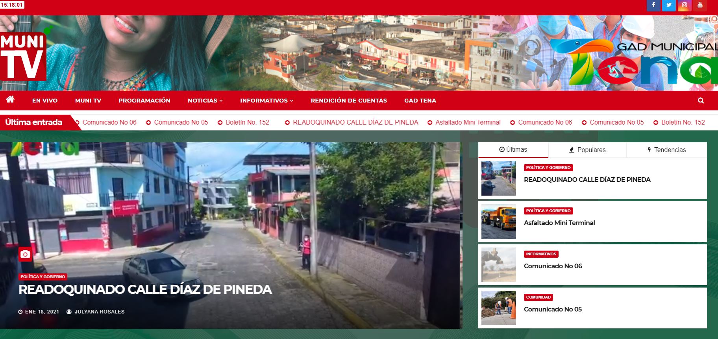Expand the INFORMATIVOS dropdown menu

tap(266, 101)
